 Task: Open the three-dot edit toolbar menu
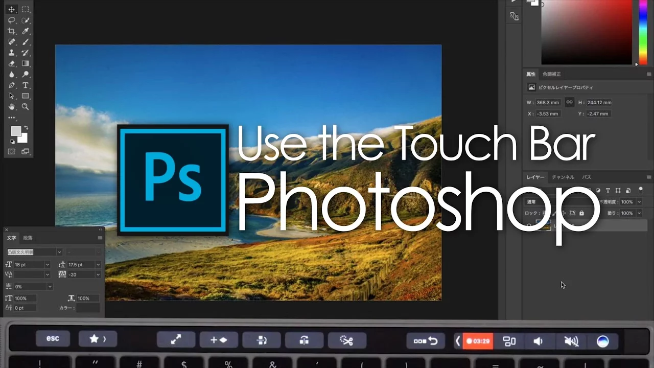[12, 118]
